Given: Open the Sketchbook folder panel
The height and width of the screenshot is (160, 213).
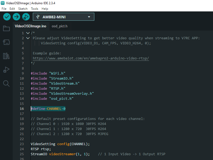Looking at the screenshot, I should tap(6, 28).
